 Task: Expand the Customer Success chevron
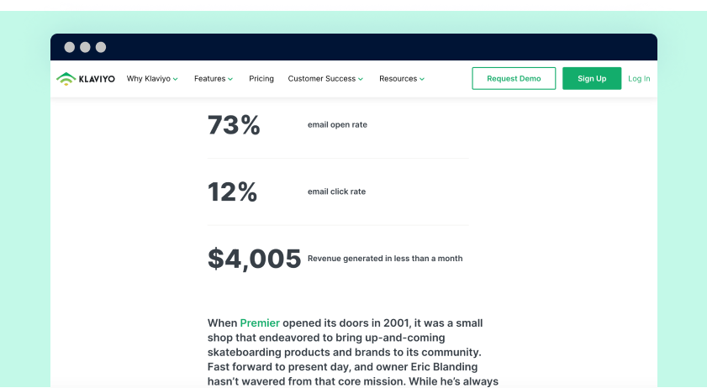(361, 79)
